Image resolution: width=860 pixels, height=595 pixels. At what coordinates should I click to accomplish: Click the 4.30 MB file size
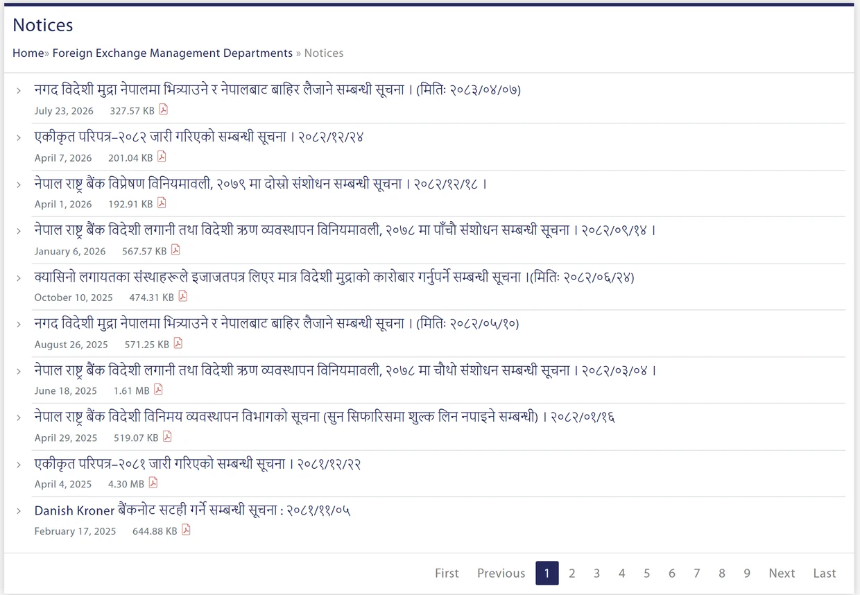(126, 484)
